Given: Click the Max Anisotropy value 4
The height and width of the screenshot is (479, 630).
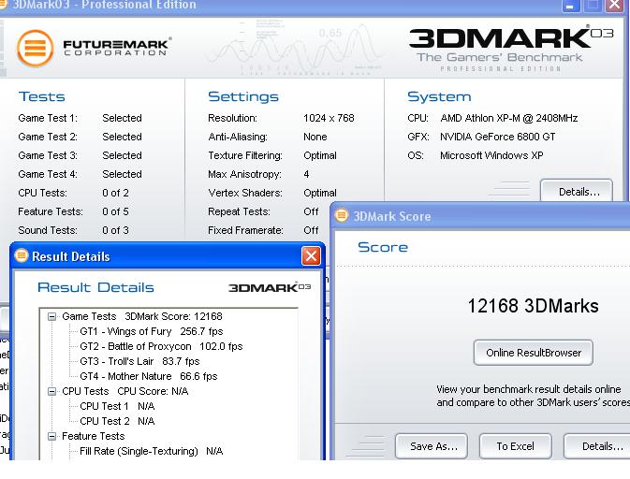Looking at the screenshot, I should click(306, 174).
